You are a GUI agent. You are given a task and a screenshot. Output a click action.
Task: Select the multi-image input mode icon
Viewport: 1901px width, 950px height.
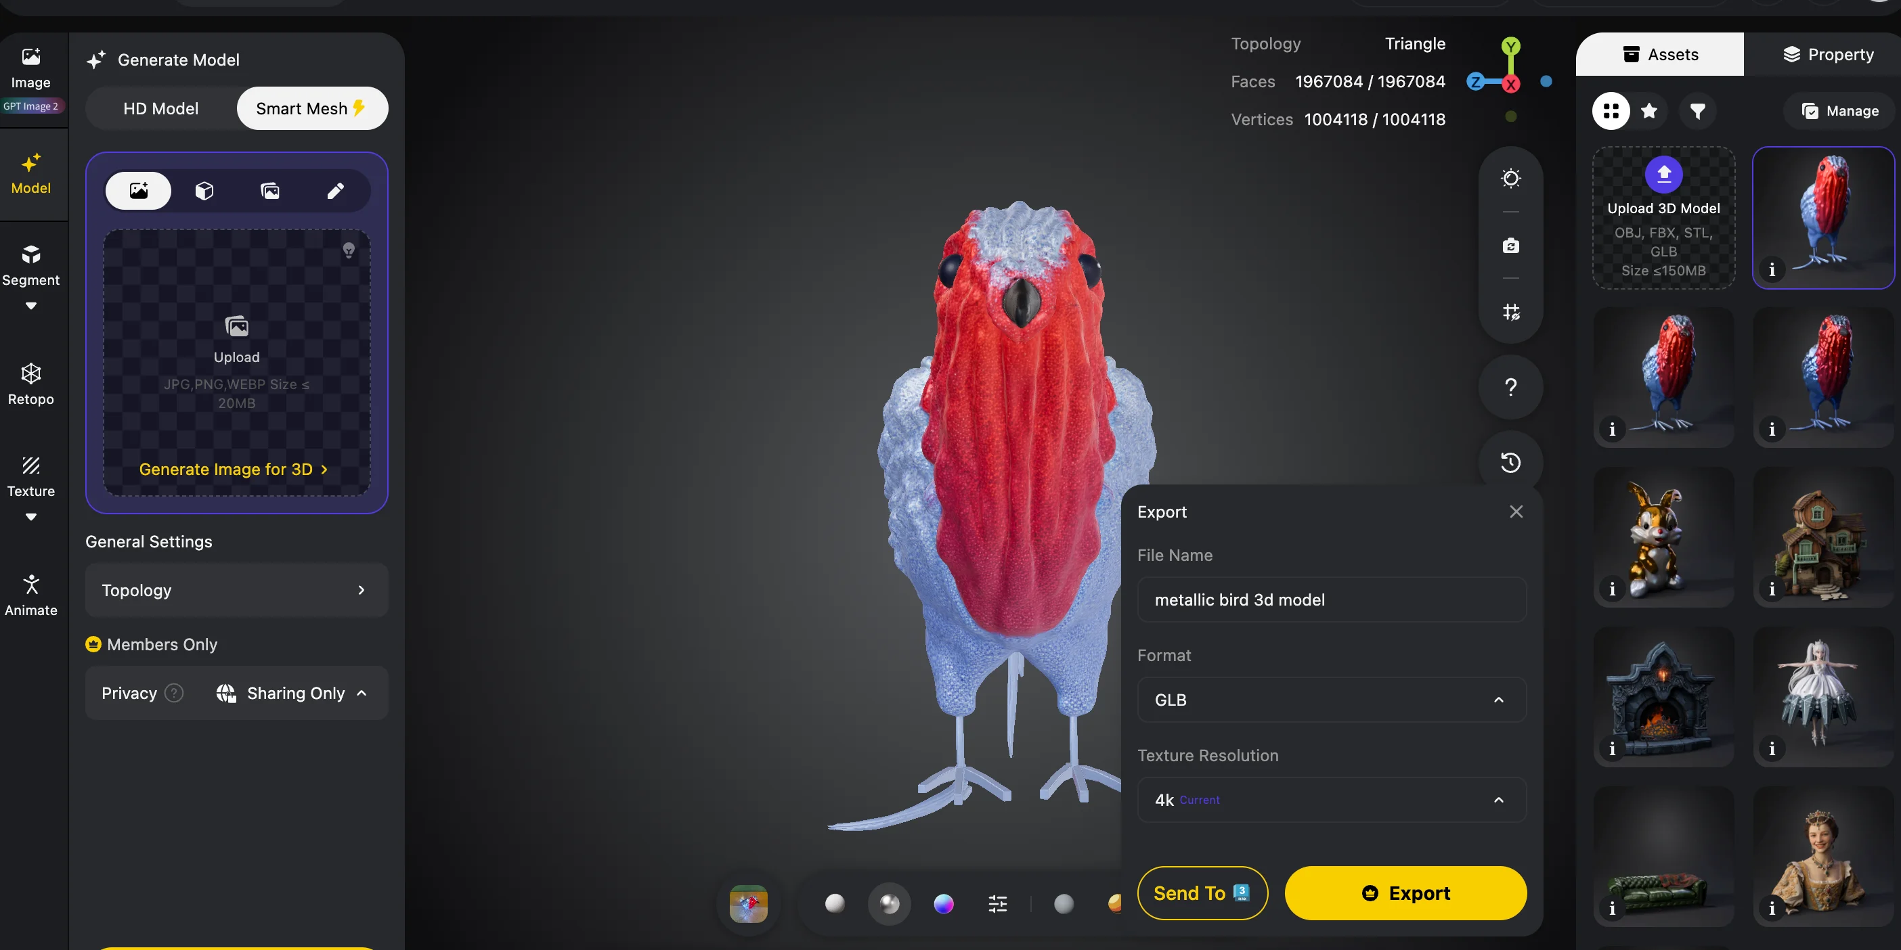click(270, 191)
